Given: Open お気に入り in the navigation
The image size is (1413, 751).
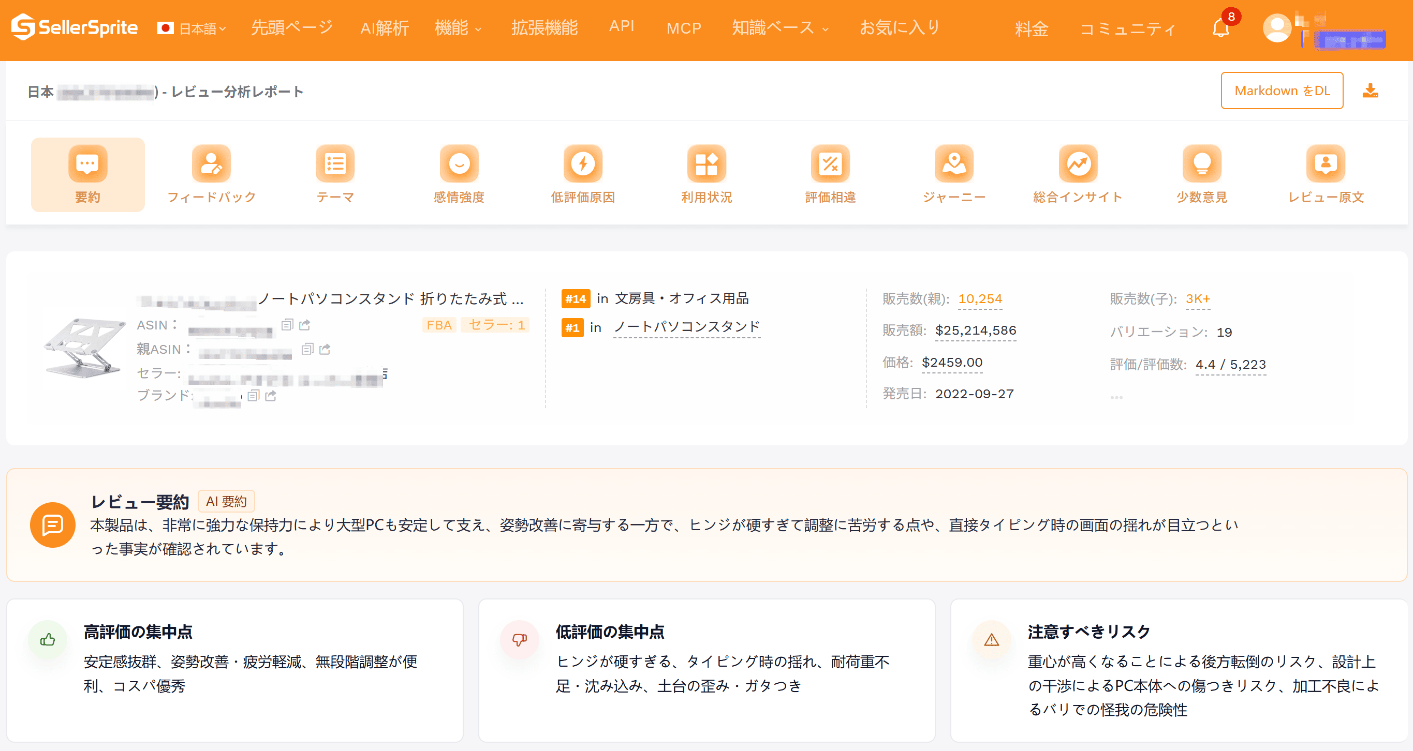Looking at the screenshot, I should (900, 27).
